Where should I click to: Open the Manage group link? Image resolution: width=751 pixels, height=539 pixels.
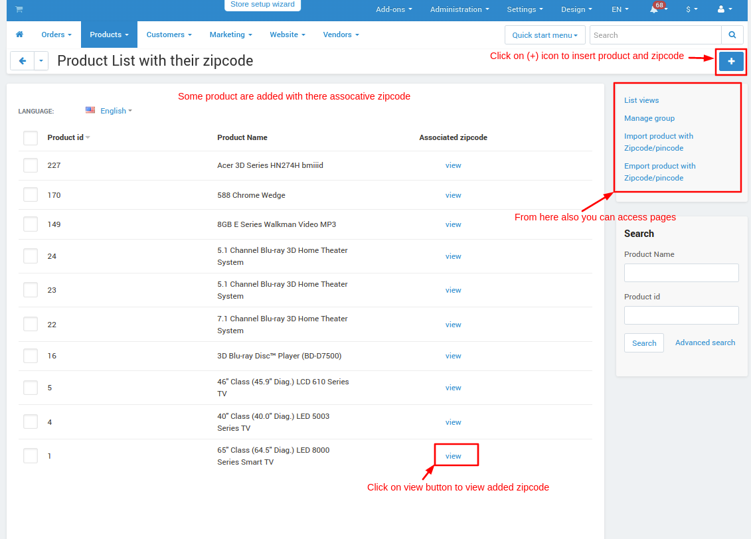pyautogui.click(x=649, y=118)
